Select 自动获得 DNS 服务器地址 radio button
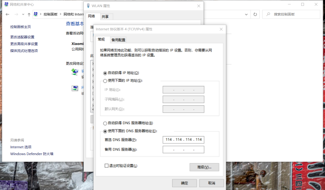The height and width of the screenshot is (190, 325). (x=105, y=123)
